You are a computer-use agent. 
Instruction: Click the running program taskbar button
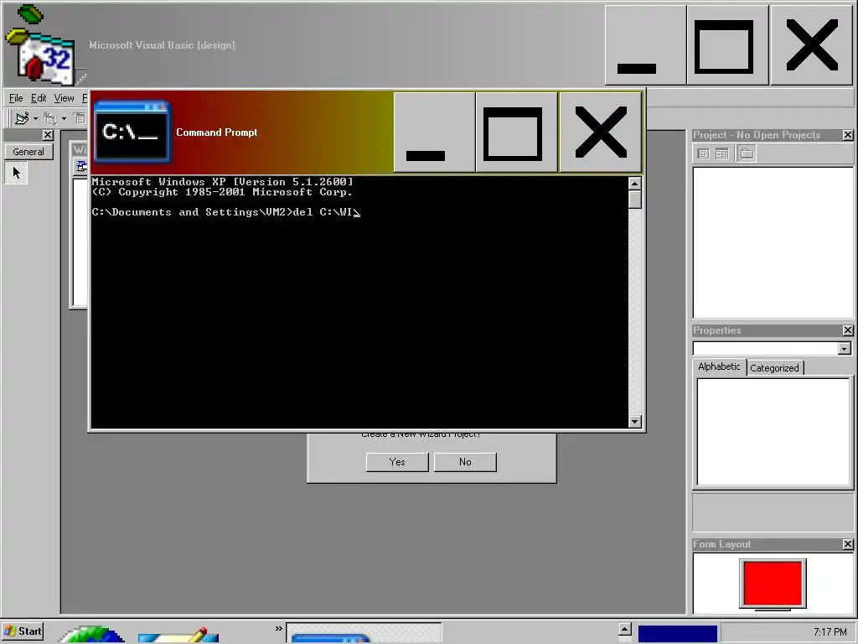pos(364,632)
